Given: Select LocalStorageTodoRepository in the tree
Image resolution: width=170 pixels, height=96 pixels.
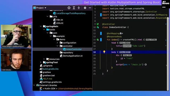Looking at the screenshot, I should coord(71,13).
